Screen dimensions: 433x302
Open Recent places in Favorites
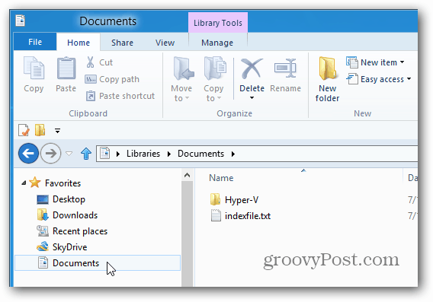72,231
